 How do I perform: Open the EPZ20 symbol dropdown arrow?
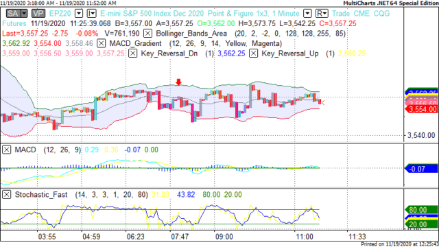point(79,14)
